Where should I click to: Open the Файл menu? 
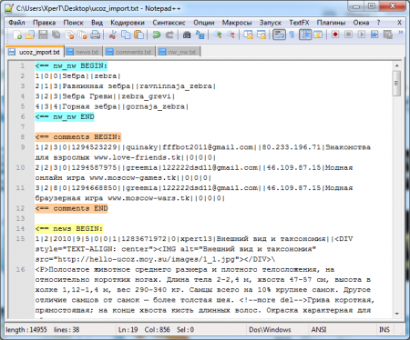(x=16, y=23)
